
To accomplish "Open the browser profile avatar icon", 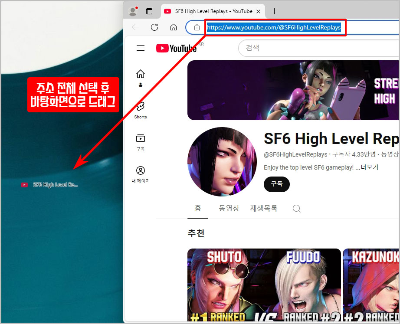I will 133,11.
